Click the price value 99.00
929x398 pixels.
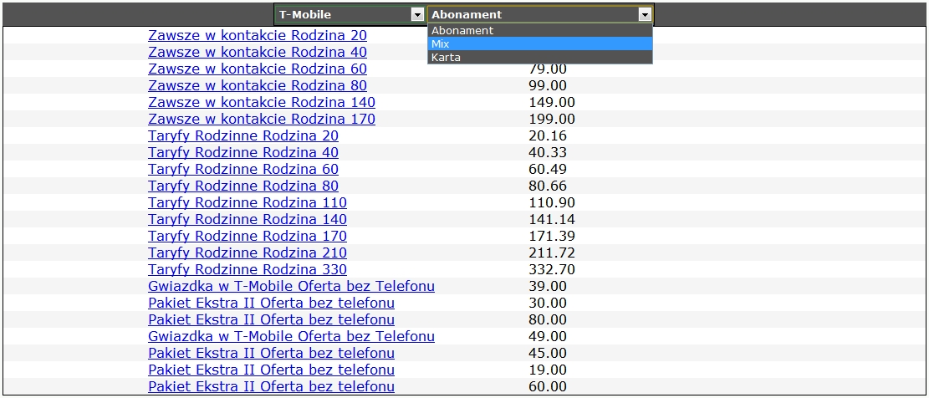click(548, 86)
